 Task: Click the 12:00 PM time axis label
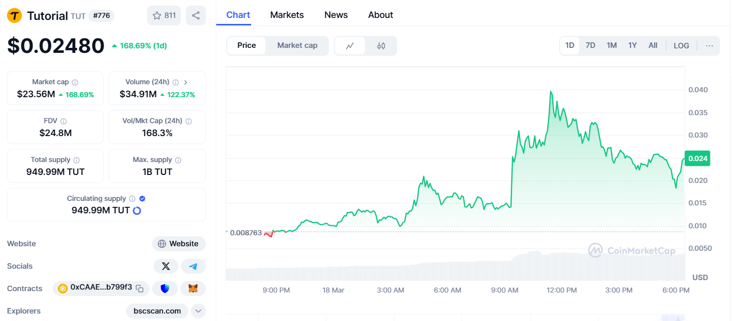tap(562, 290)
